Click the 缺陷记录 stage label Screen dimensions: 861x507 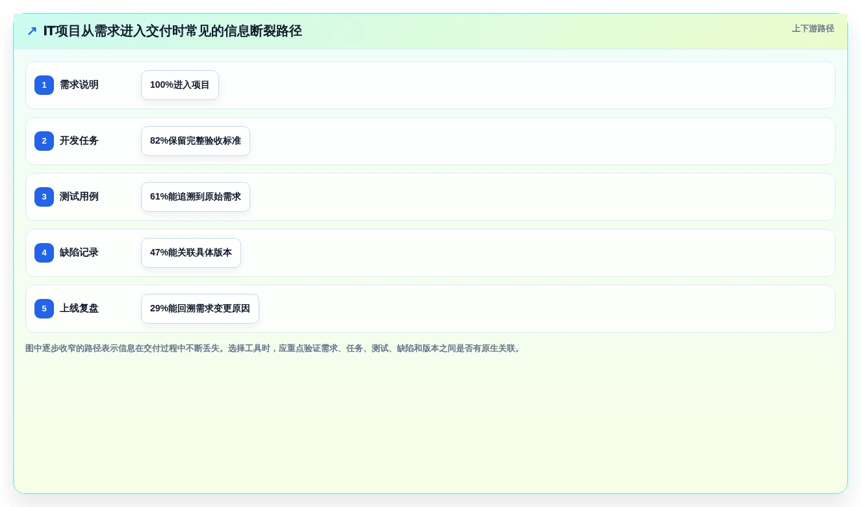(x=79, y=253)
